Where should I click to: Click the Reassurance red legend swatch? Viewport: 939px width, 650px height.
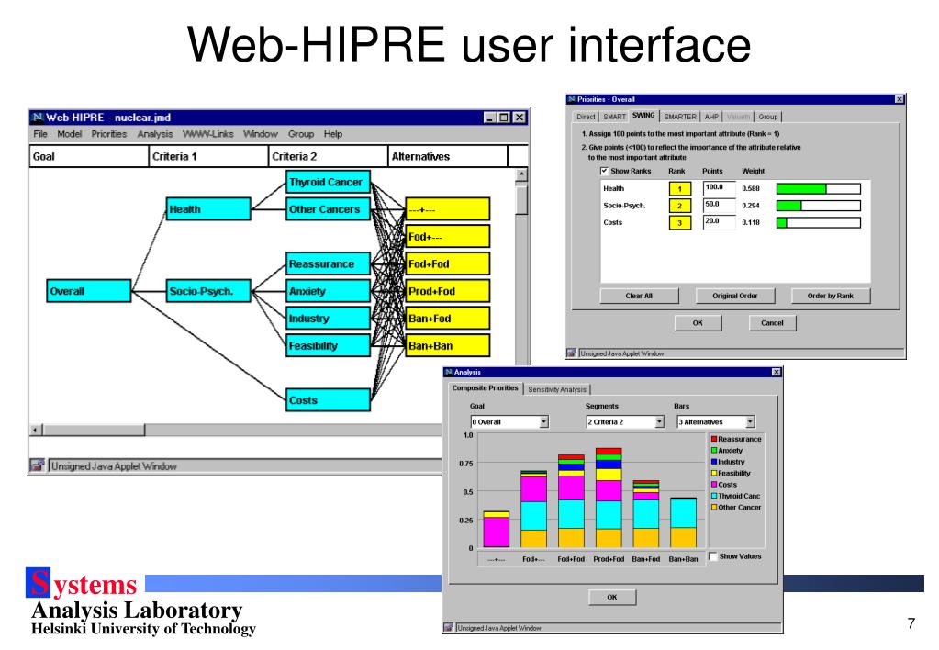714,439
